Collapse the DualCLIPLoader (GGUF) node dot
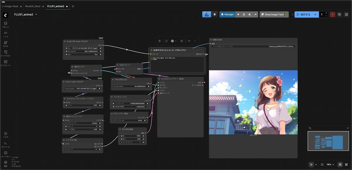This screenshot has height=170, width=352. 65,42
